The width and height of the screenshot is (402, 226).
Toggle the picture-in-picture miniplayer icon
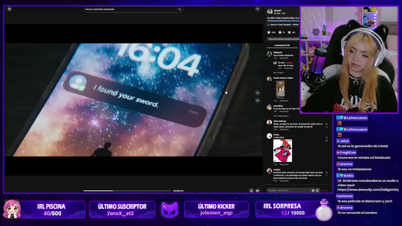[251, 191]
